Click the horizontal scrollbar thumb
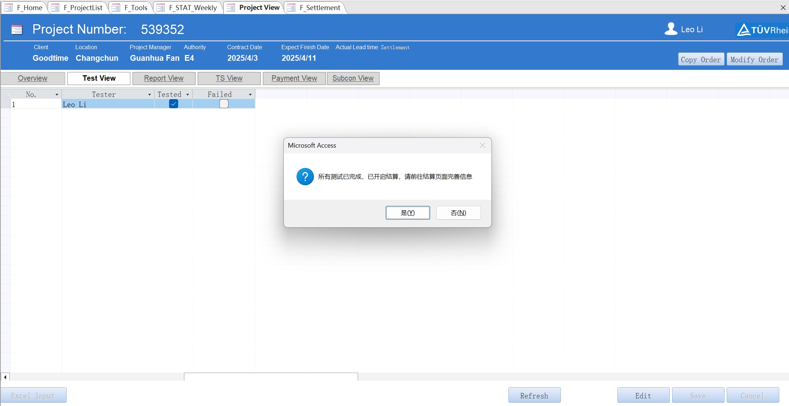This screenshot has height=406, width=789. point(271,377)
